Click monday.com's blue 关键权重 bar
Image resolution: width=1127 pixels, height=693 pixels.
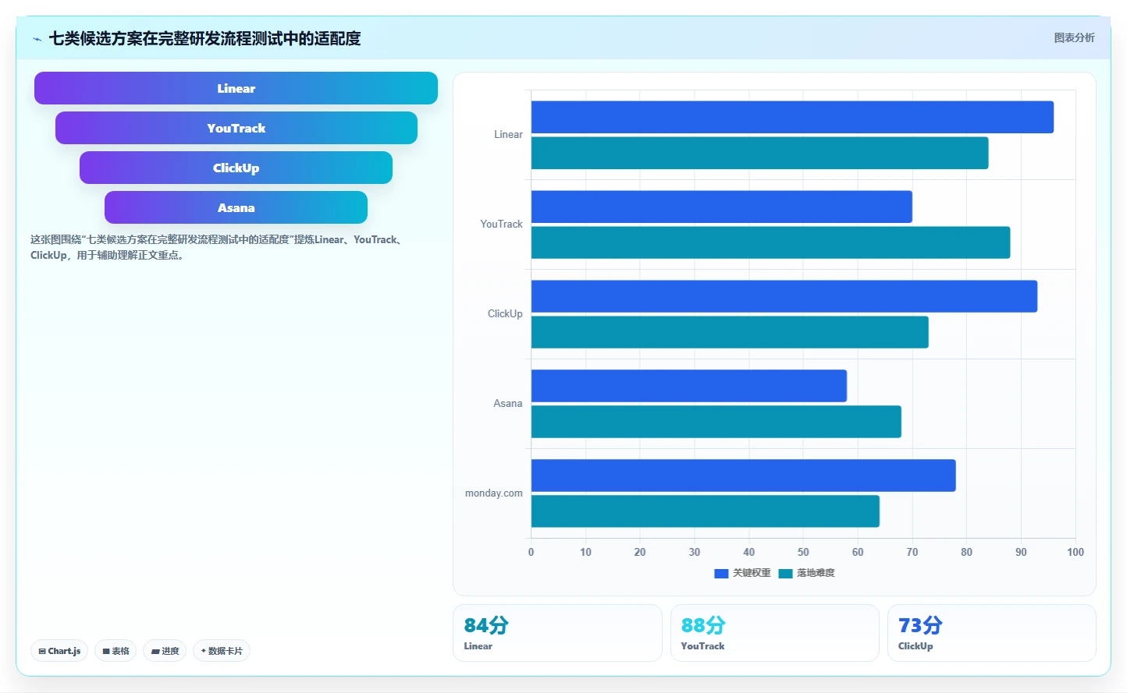click(744, 476)
